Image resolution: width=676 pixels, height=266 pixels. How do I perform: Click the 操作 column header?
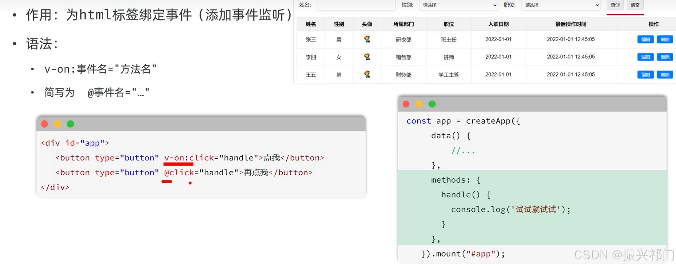click(x=654, y=24)
